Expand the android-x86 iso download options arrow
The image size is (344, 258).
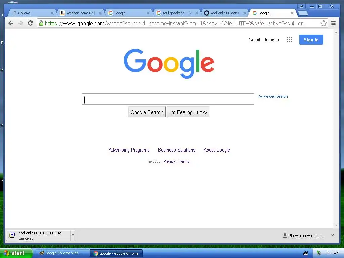(x=73, y=235)
